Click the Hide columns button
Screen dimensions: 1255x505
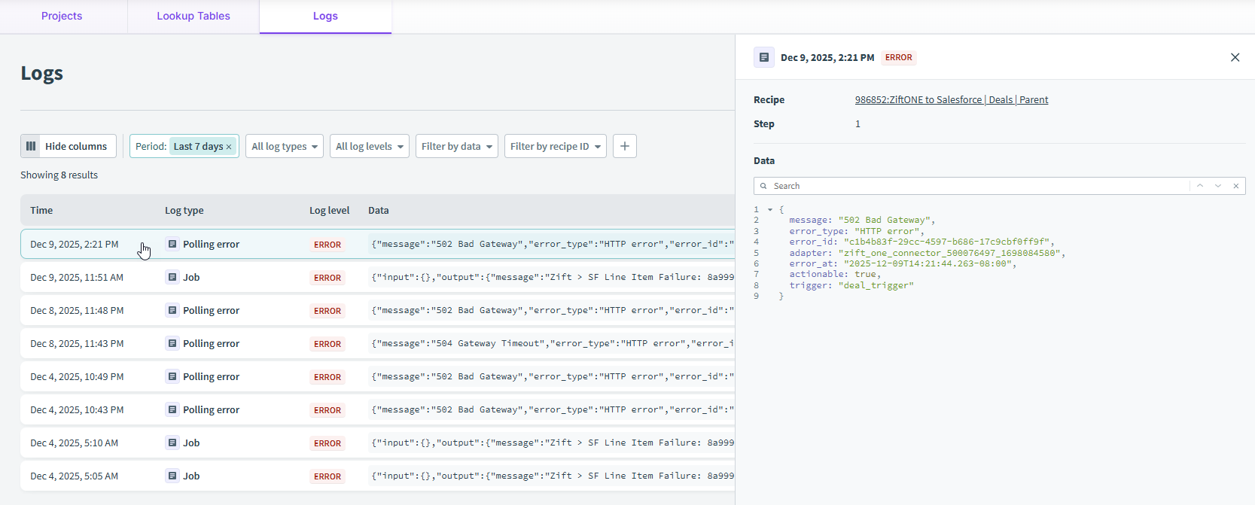click(x=69, y=146)
